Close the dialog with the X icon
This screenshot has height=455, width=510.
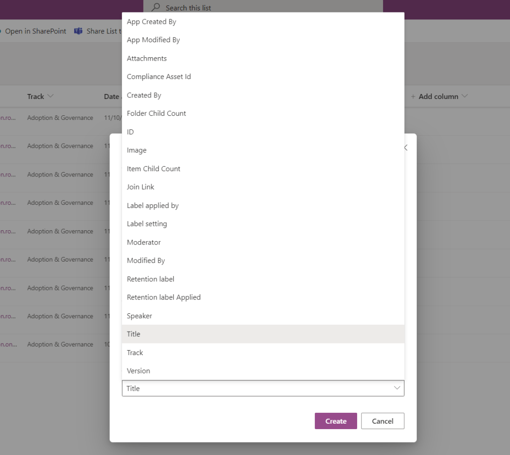click(406, 148)
